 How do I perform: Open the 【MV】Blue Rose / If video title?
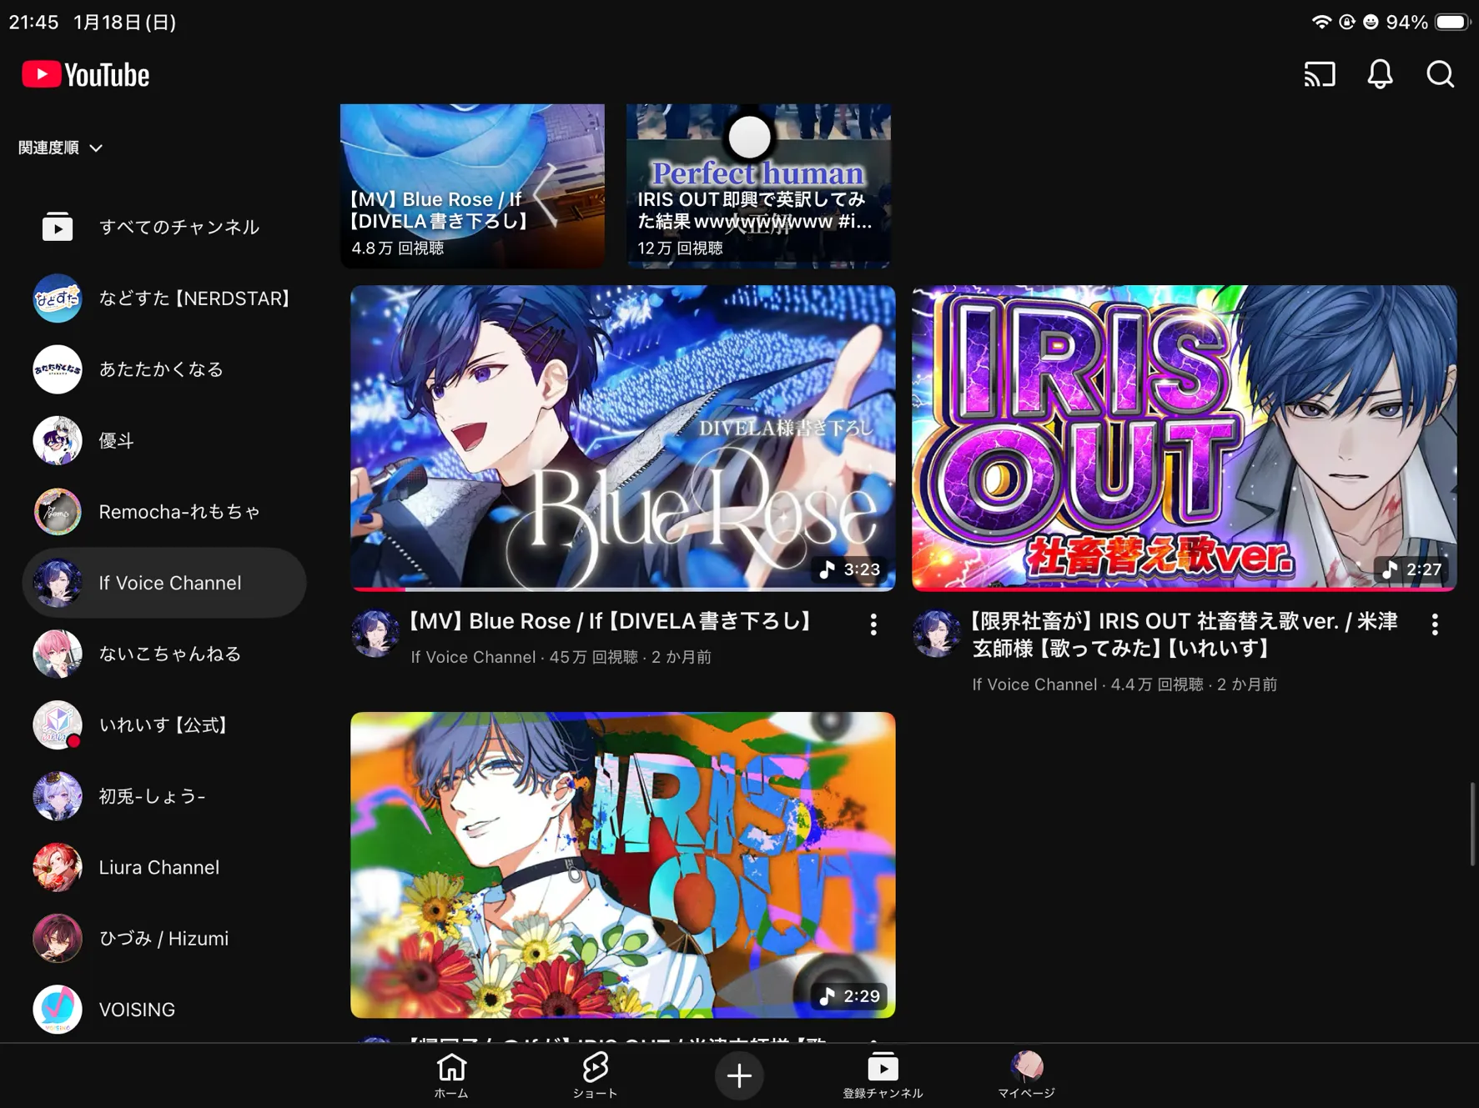pos(610,621)
